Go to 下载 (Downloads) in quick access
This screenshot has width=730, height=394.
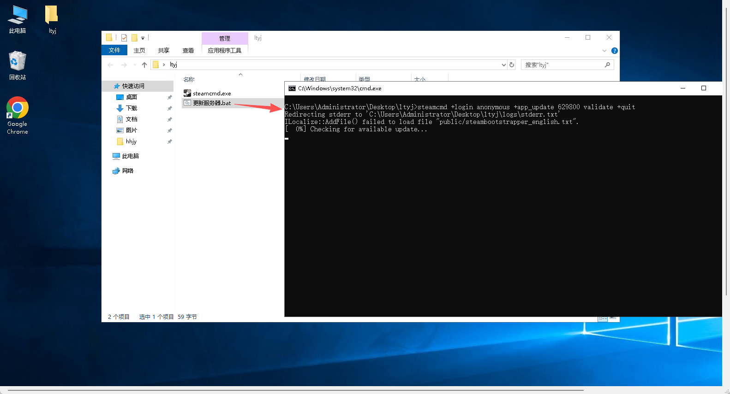pyautogui.click(x=132, y=108)
